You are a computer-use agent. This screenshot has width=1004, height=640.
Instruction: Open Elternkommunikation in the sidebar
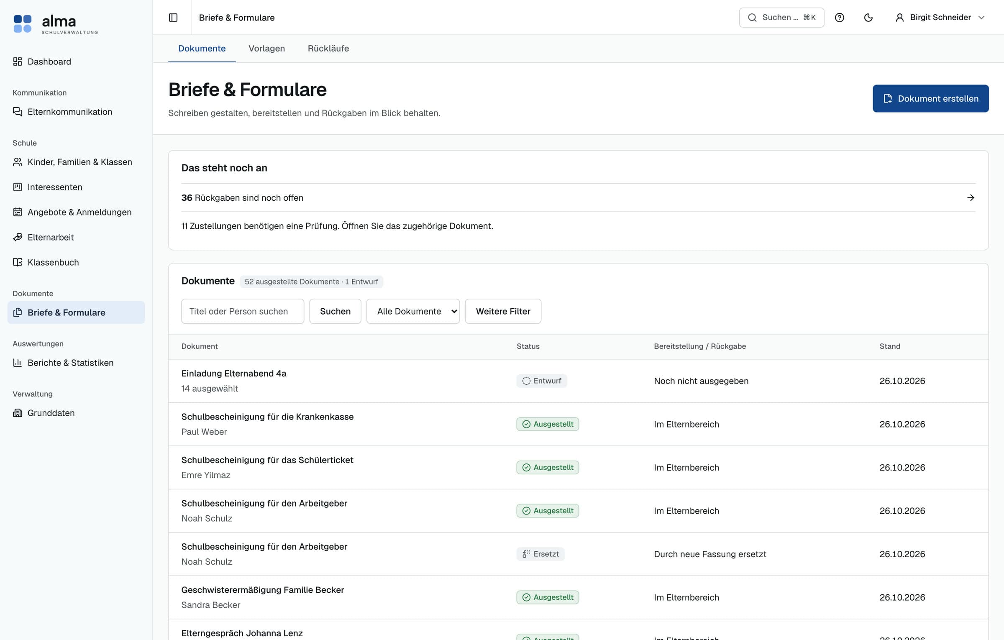pyautogui.click(x=76, y=112)
